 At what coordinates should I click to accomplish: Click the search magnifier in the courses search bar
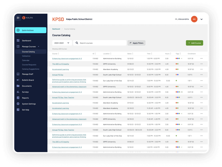click(x=76, y=43)
